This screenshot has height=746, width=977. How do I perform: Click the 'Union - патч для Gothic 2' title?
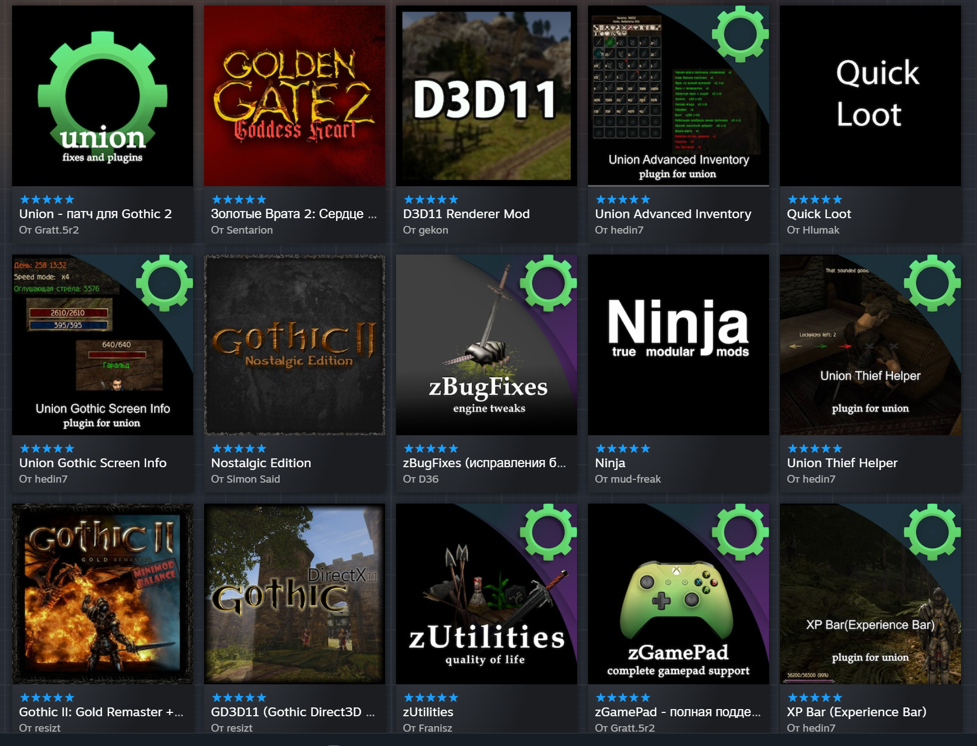click(x=95, y=214)
